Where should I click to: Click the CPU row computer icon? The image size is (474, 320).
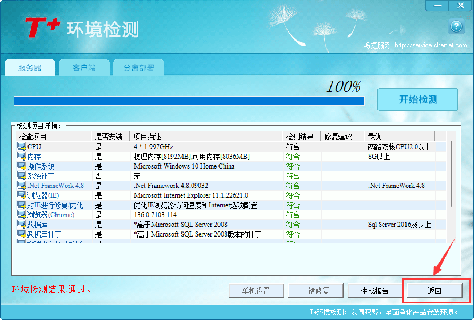point(22,146)
